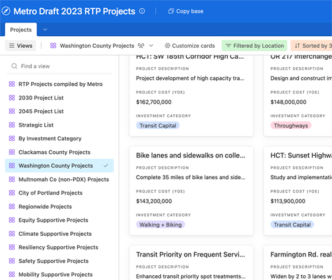Click the gallery icon beside current view name
Viewport: 332px width, 280px height.
53,45
